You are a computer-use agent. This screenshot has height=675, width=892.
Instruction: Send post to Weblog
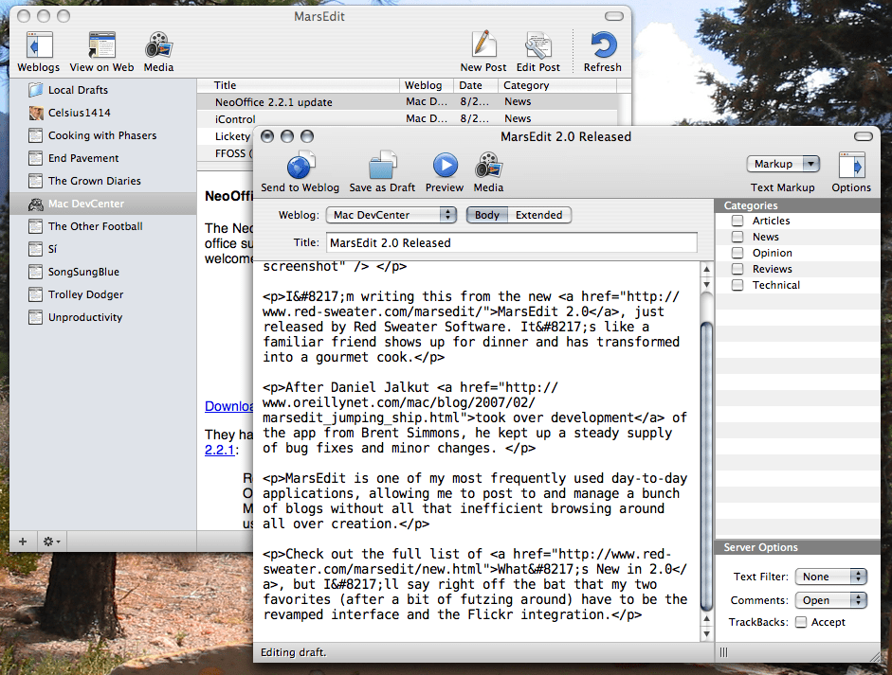click(x=300, y=172)
